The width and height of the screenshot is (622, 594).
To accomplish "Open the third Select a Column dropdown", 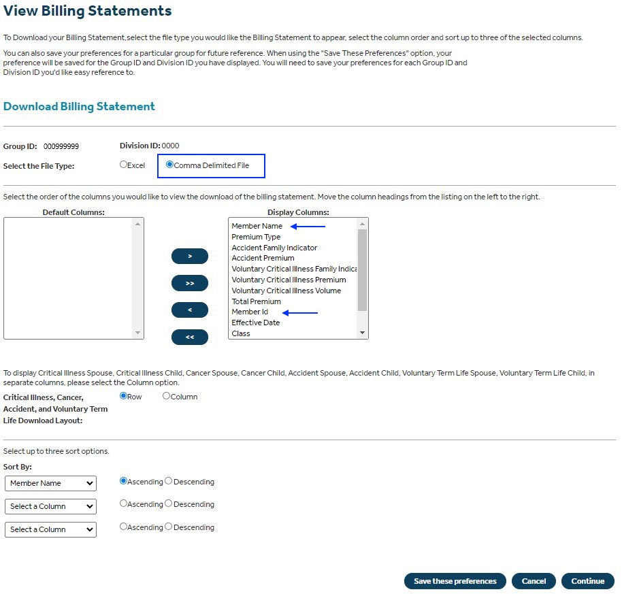I will (x=50, y=529).
